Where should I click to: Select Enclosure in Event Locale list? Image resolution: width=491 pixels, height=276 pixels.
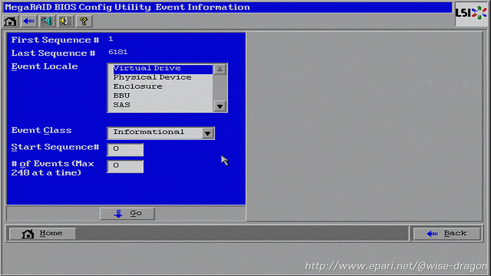138,86
